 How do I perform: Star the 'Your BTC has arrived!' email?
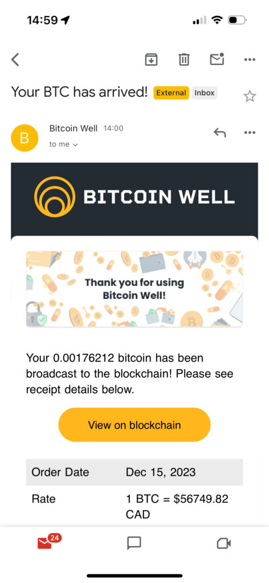pos(250,96)
